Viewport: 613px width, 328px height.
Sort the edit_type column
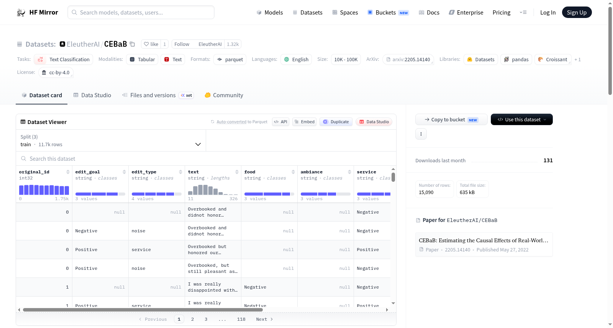tap(180, 172)
